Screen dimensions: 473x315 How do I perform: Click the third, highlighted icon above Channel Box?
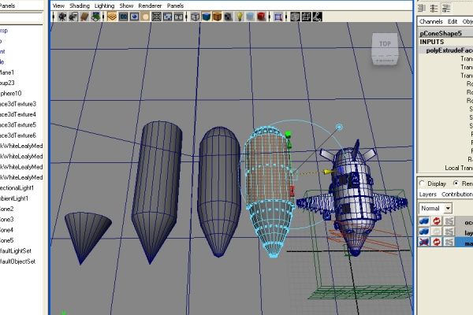(x=446, y=9)
